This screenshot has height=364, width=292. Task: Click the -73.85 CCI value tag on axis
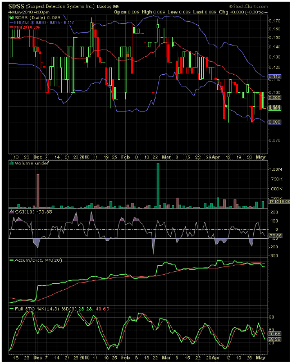(275, 236)
